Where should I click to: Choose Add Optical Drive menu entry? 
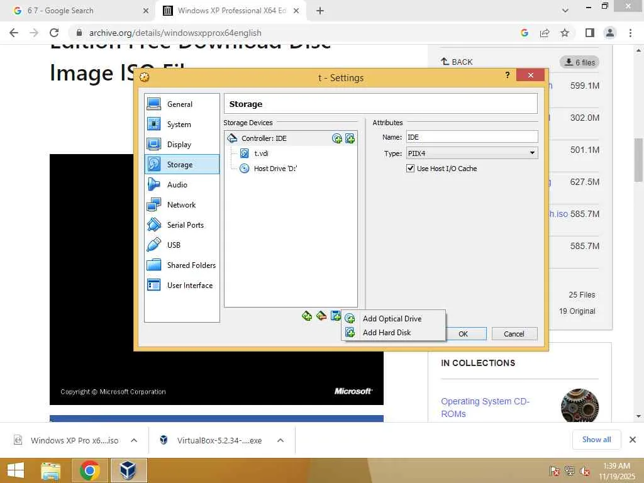point(394,319)
